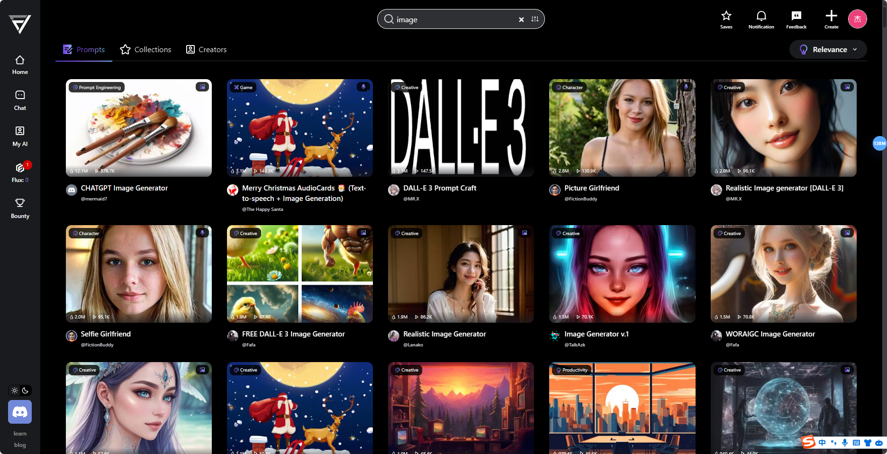
Task: Click the mermaid7 author avatar
Action: [x=72, y=190]
